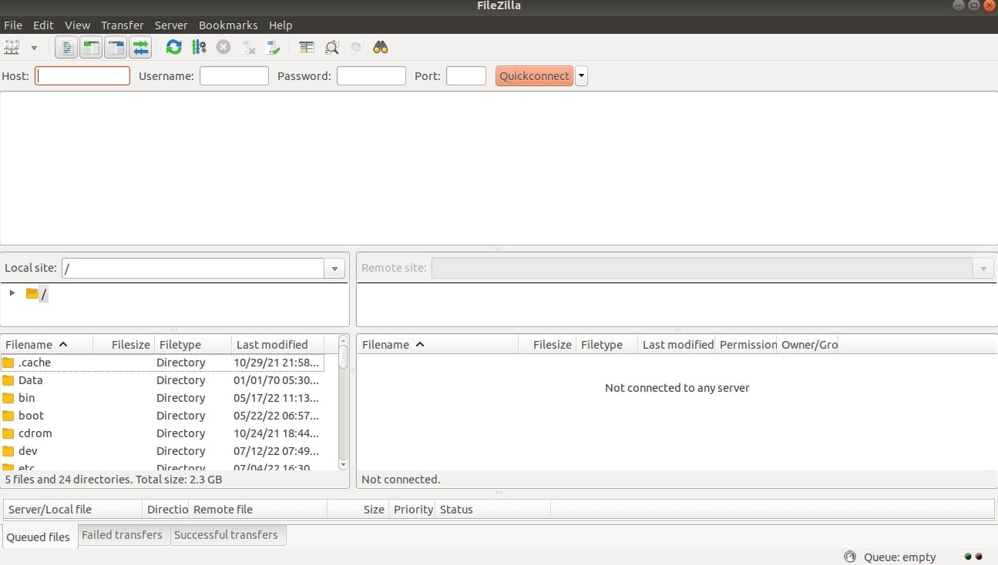Expand the root folder tree node
The width and height of the screenshot is (998, 565).
(12, 293)
